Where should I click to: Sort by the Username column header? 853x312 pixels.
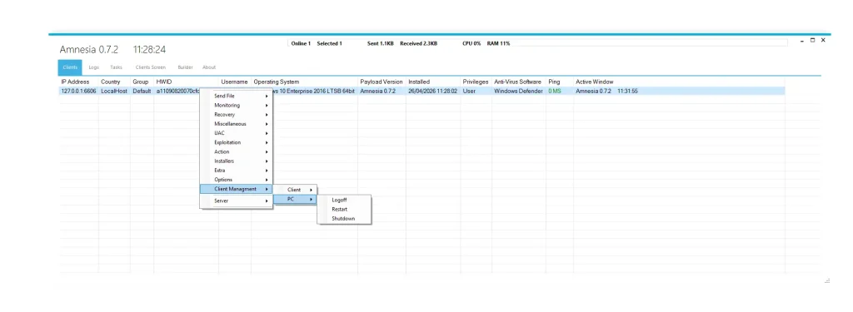click(234, 82)
